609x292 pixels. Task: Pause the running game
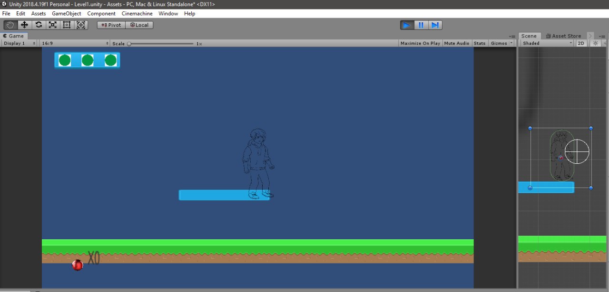[421, 25]
